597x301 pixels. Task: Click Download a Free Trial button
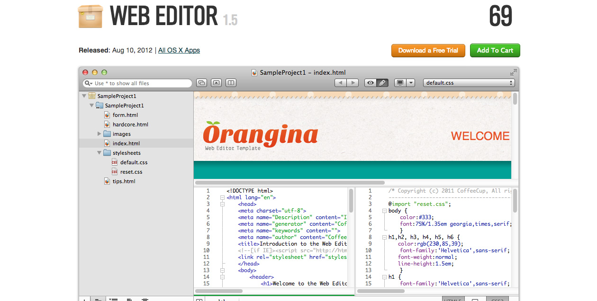point(428,51)
